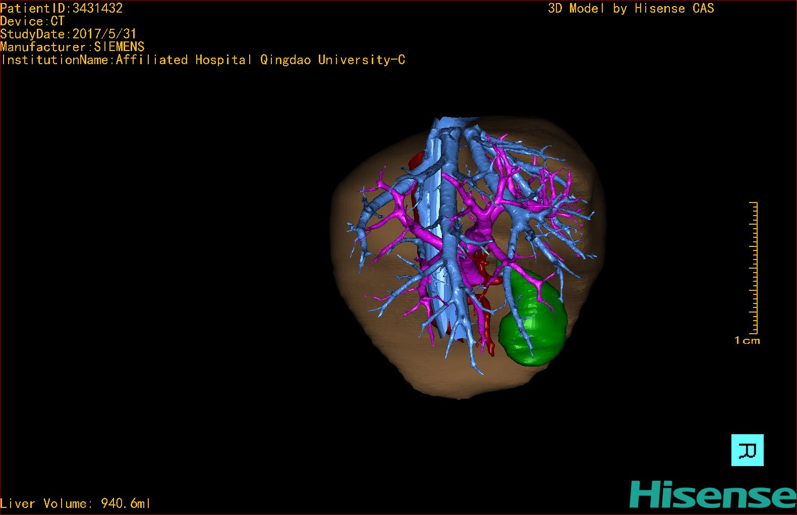The image size is (797, 515).
Task: Click the "Liver Volume: 940.6ml" readout
Action: 75,503
